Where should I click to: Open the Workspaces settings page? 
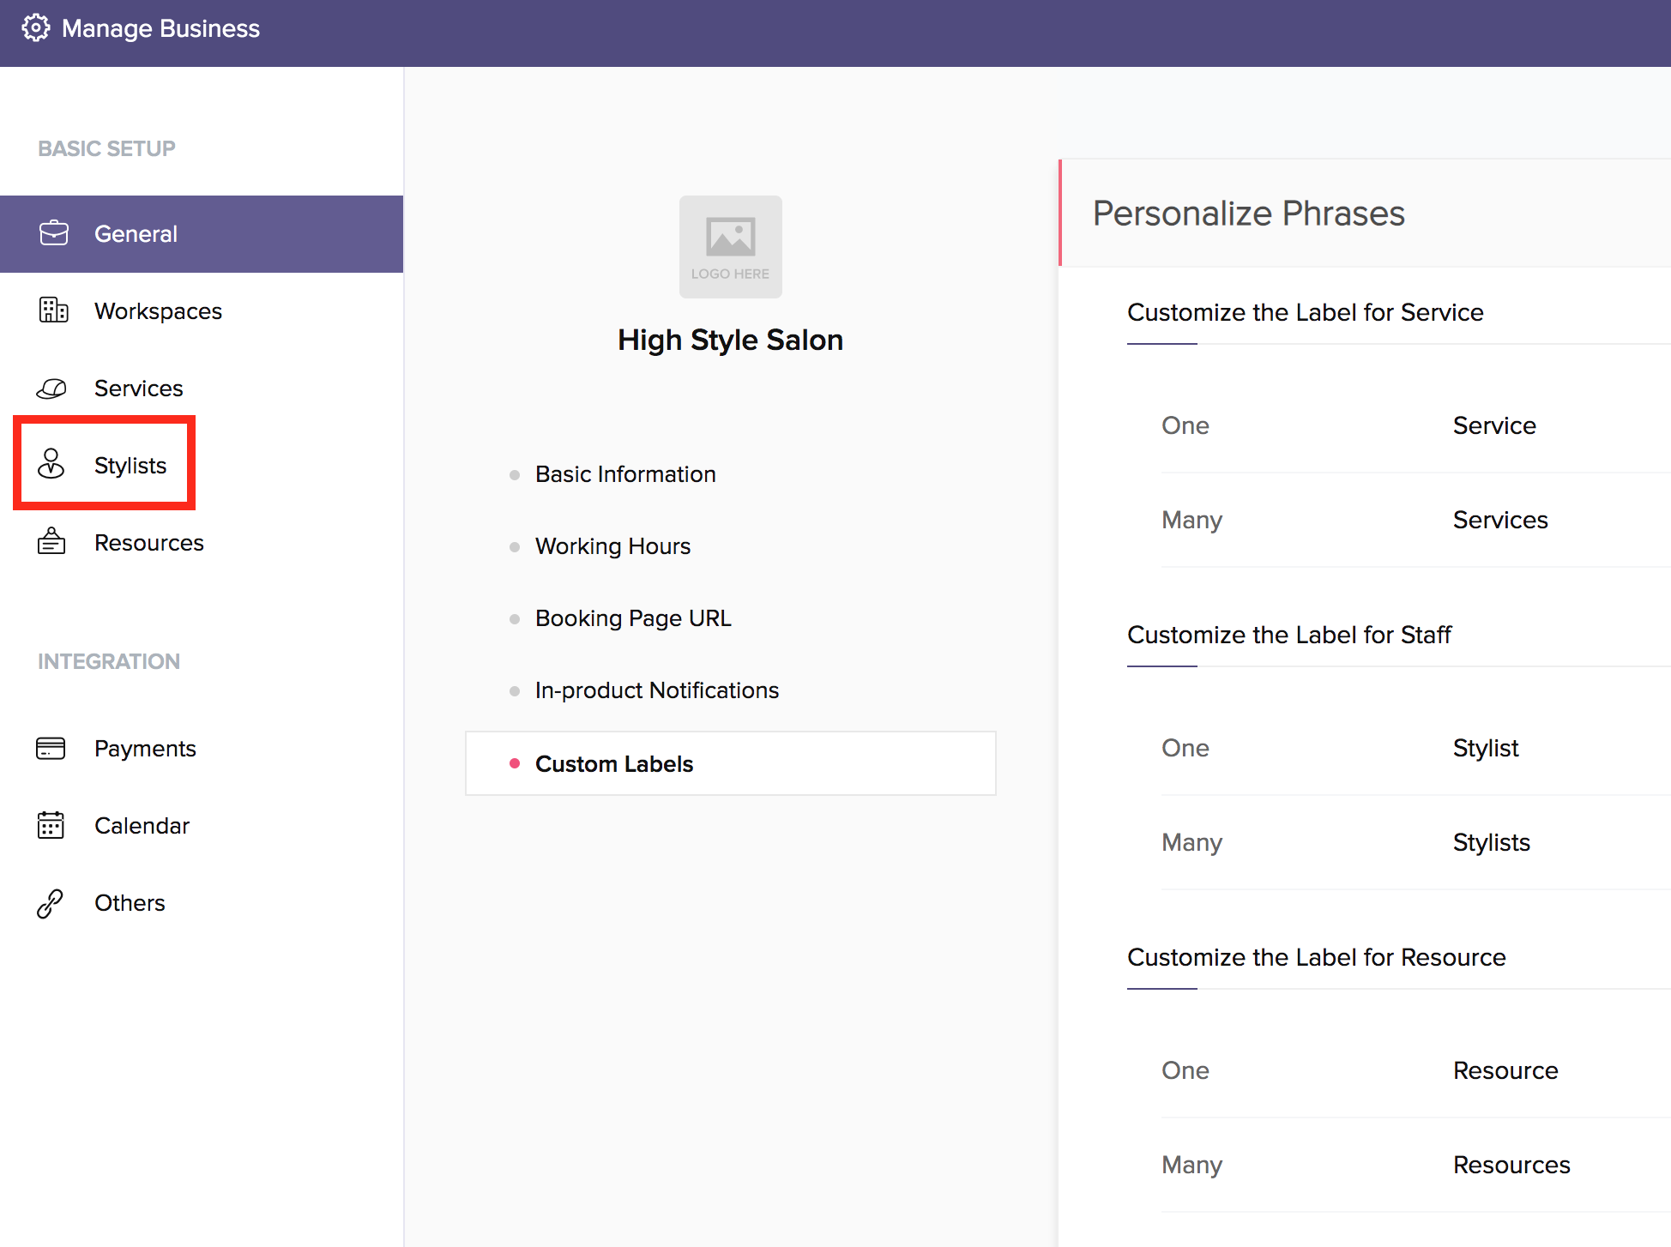coord(158,310)
